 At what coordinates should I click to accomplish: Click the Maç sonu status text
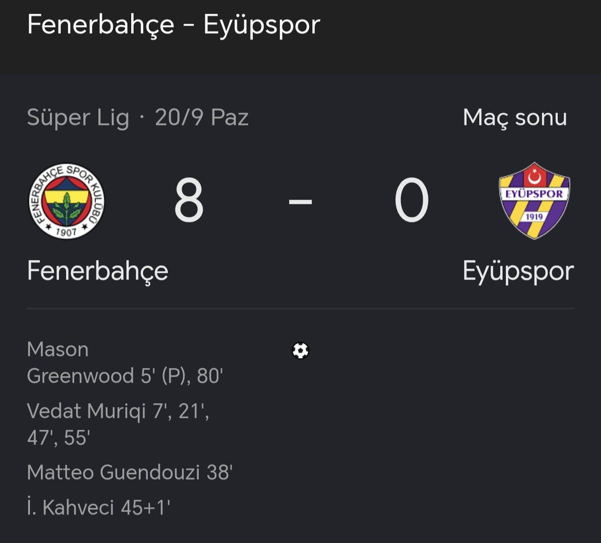(515, 118)
